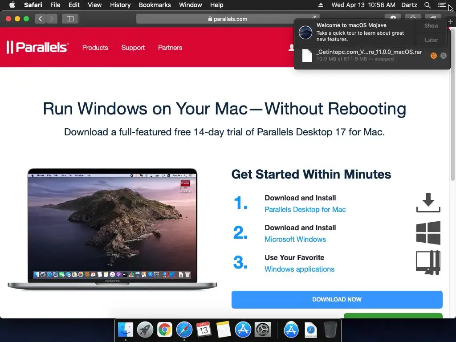Open the Products navigation menu

(95, 47)
